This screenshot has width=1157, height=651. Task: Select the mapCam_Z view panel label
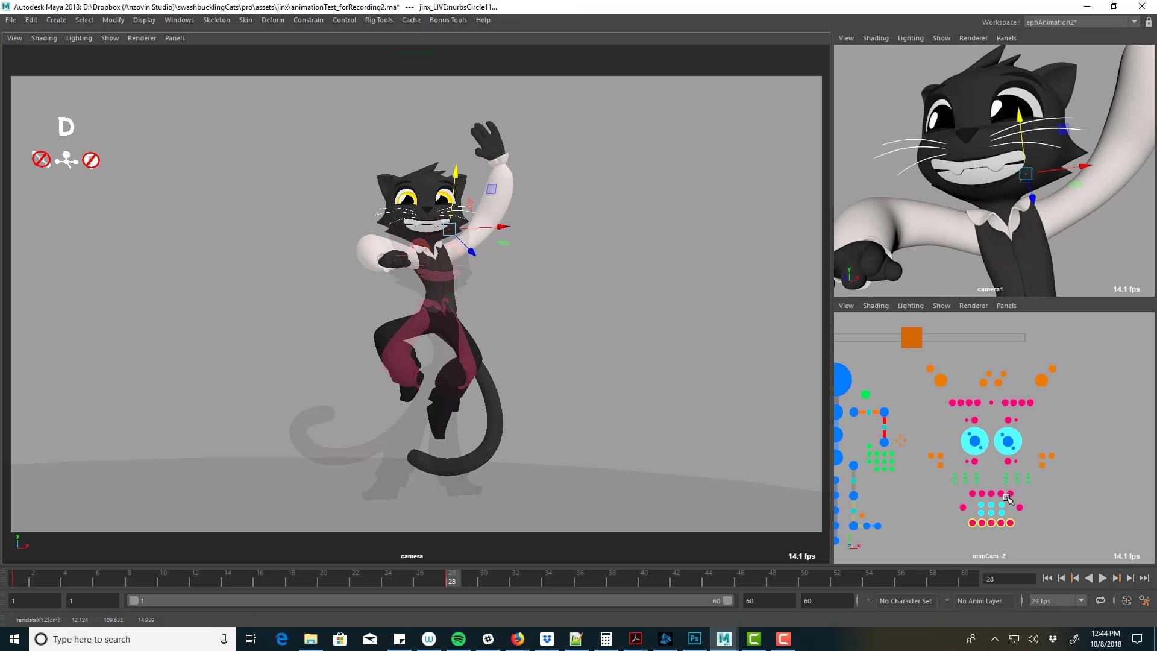tap(988, 556)
